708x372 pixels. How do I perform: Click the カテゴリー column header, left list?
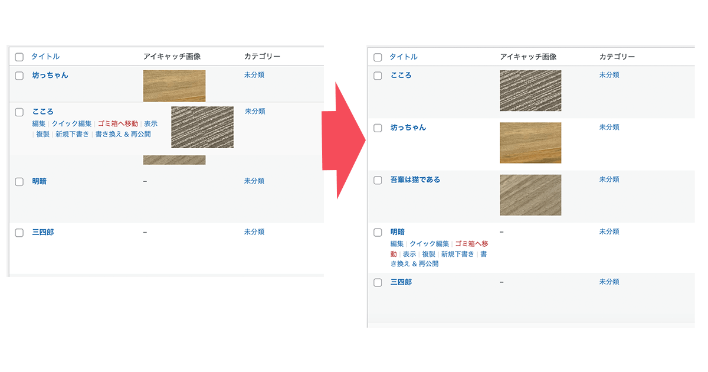tap(263, 57)
